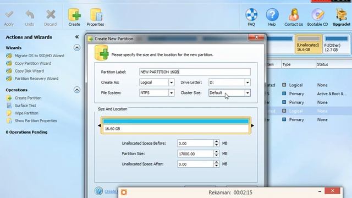The width and height of the screenshot is (352, 198).
Task: Adjust Unallocated Space After spinner arrows
Action: [x=216, y=164]
